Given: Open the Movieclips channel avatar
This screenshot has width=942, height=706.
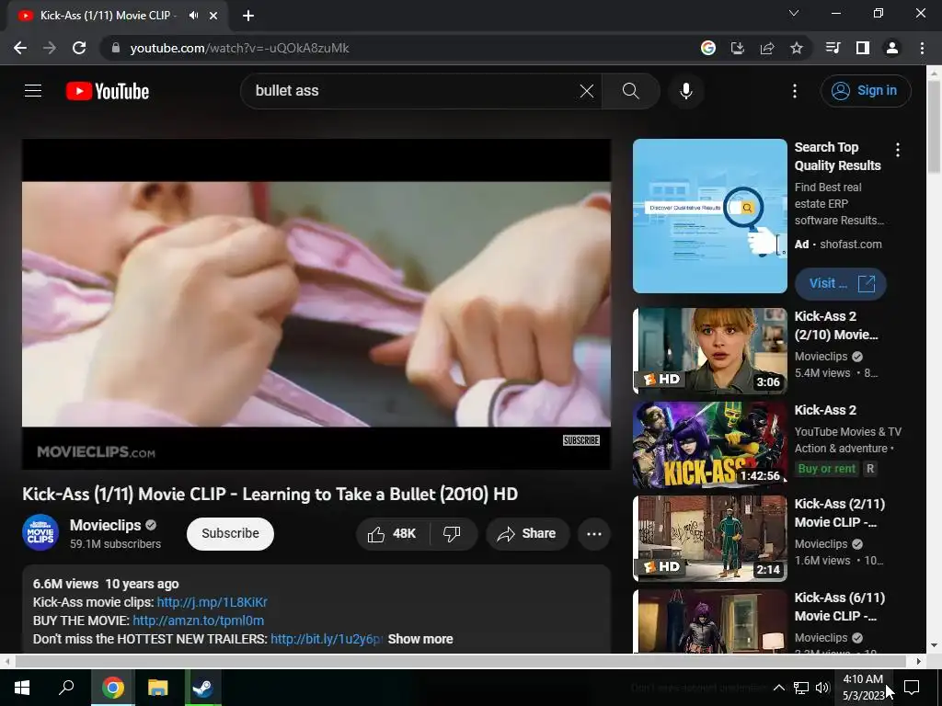Looking at the screenshot, I should coord(40,532).
